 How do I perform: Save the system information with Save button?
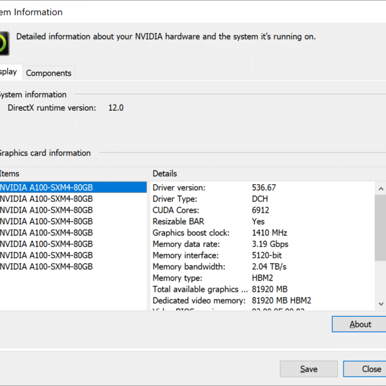309,369
